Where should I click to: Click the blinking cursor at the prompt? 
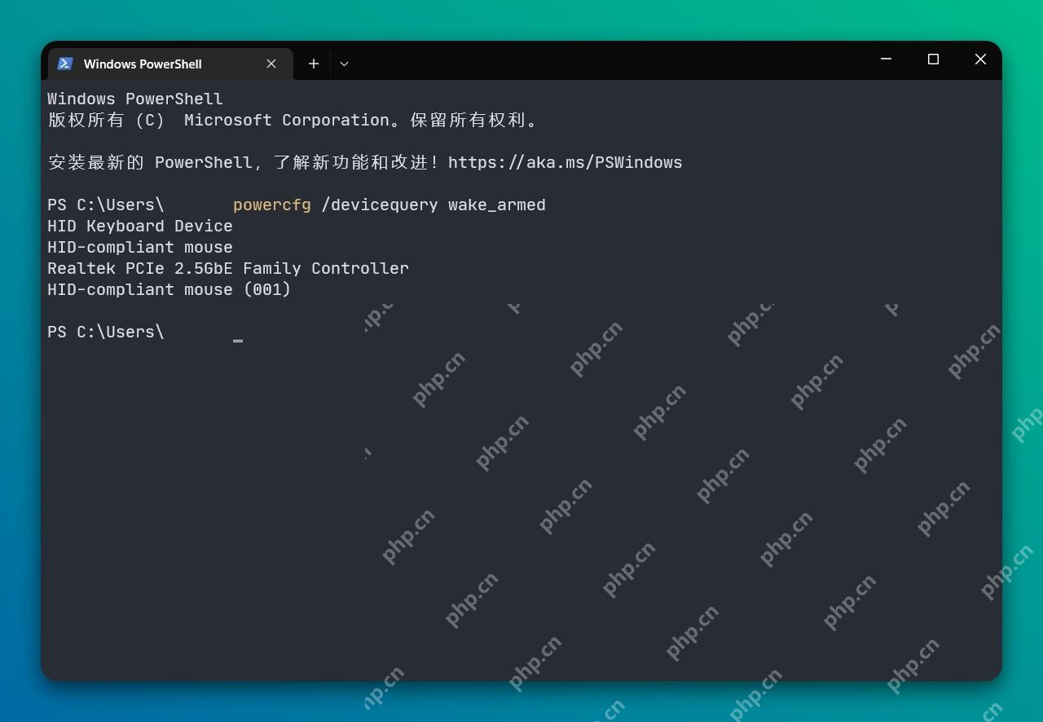point(238,340)
